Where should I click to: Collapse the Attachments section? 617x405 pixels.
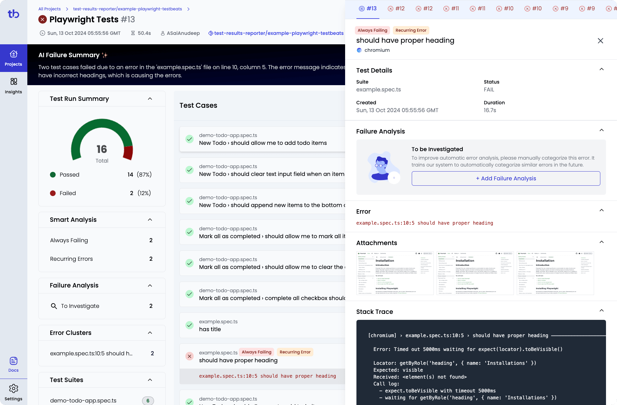(602, 242)
